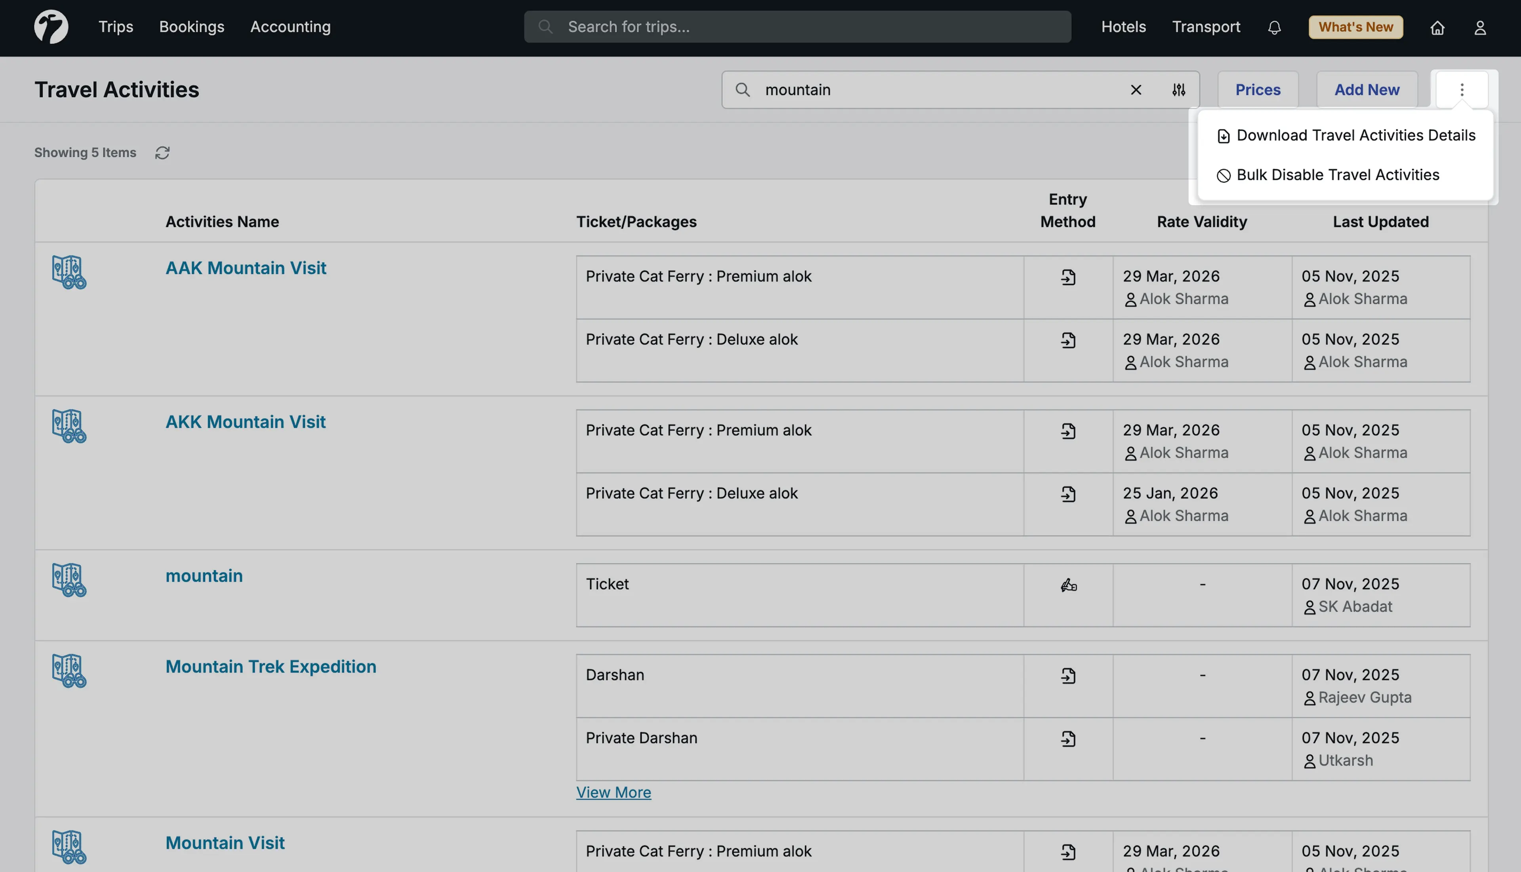Click the Add New button
The image size is (1521, 872).
(x=1367, y=90)
